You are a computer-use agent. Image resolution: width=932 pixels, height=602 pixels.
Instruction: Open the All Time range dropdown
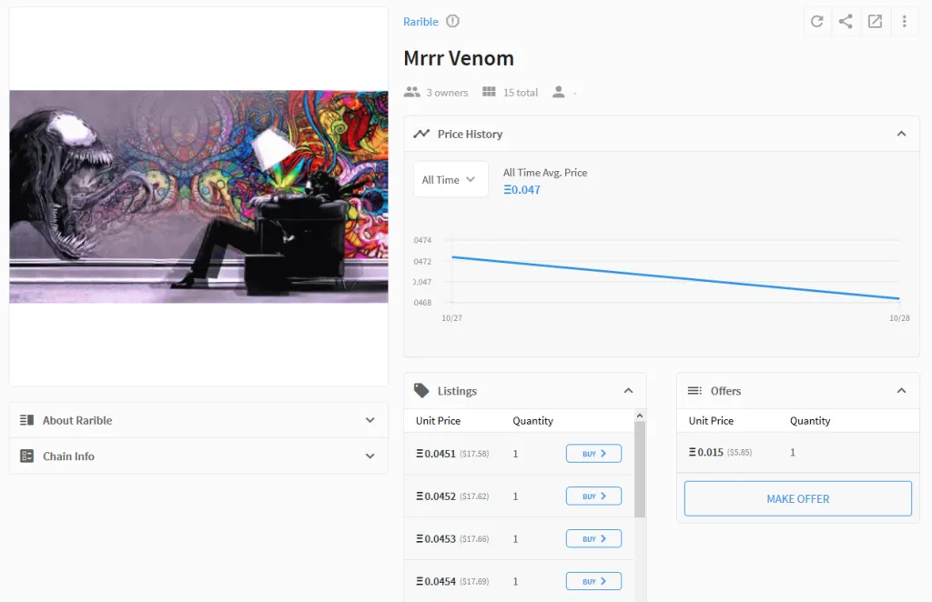(x=451, y=179)
